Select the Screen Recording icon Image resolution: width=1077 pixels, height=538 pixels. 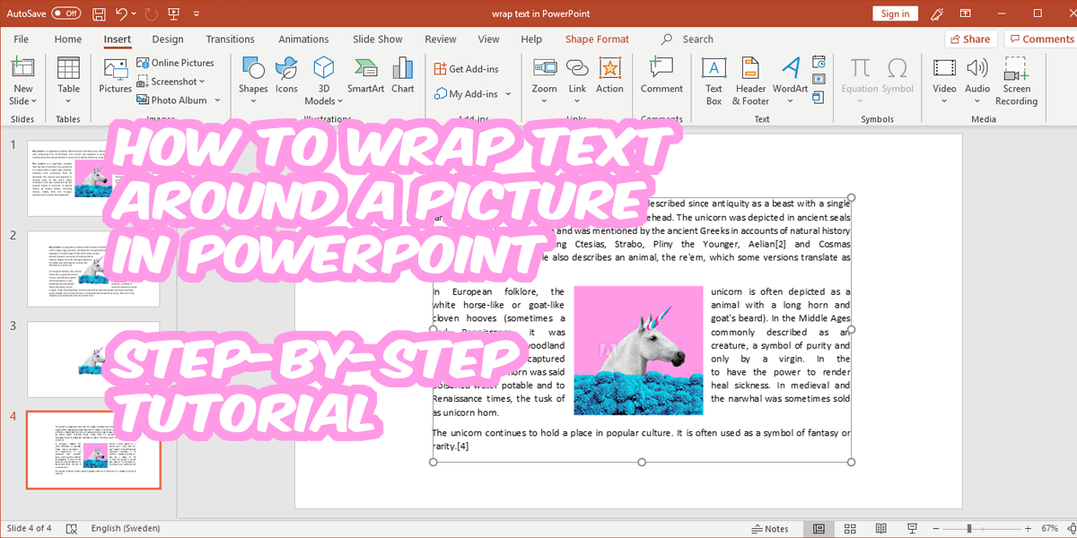tap(1016, 81)
